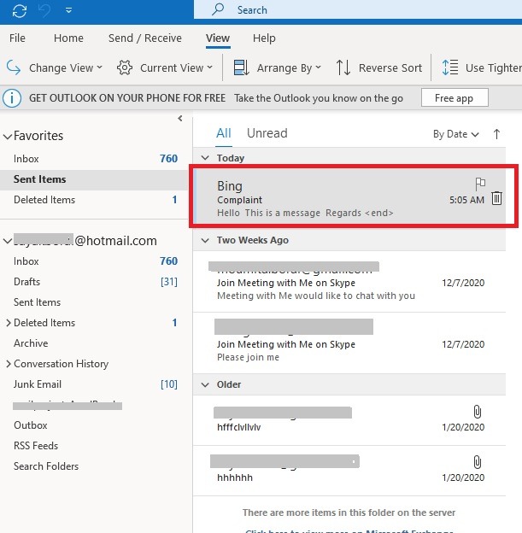Open the message titled hfffclvllvlv
The height and width of the screenshot is (533, 522).
349,420
